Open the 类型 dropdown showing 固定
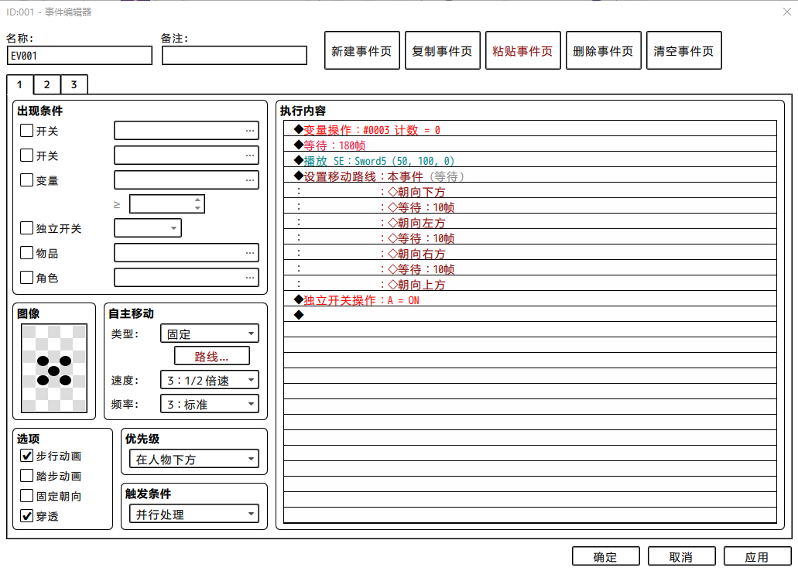Viewport: 798px width, 571px height. click(x=209, y=333)
